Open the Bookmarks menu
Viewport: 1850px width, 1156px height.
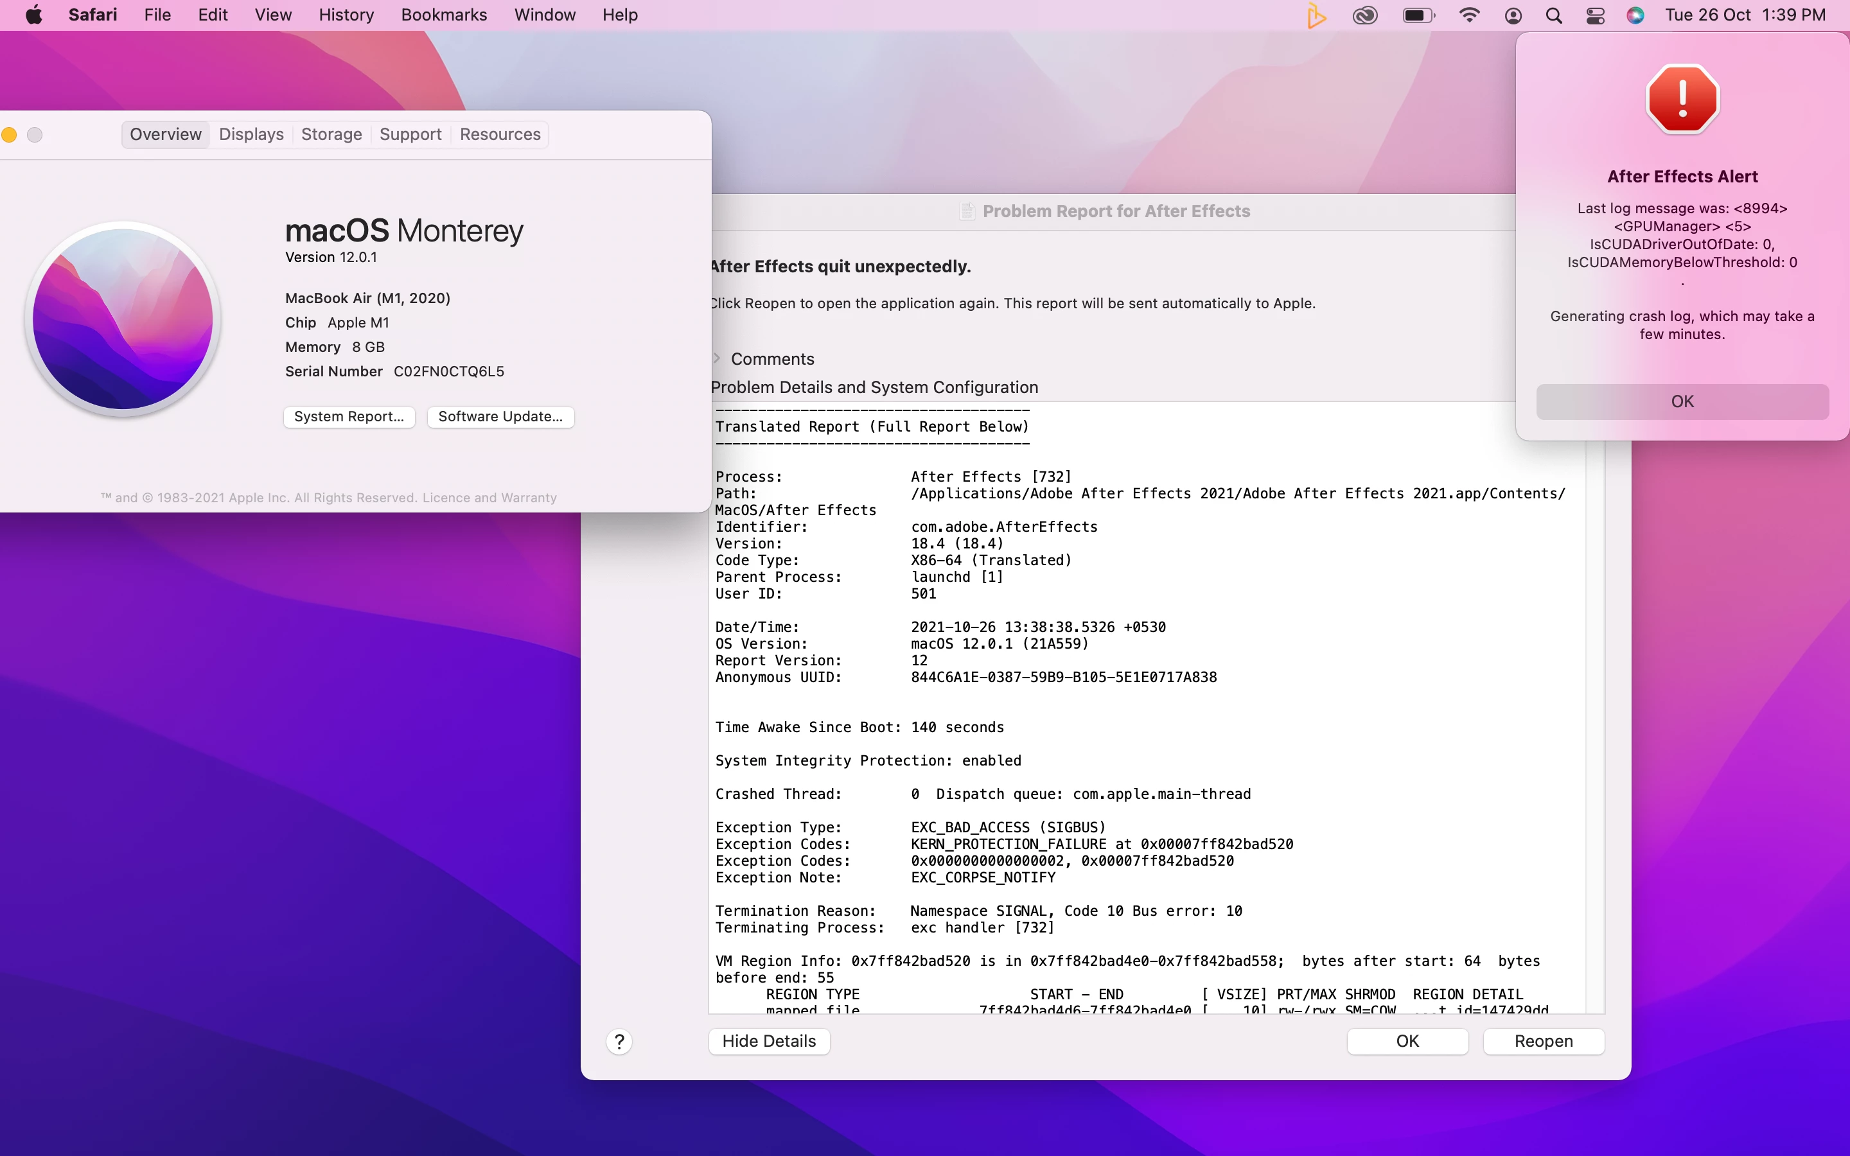pyautogui.click(x=443, y=15)
